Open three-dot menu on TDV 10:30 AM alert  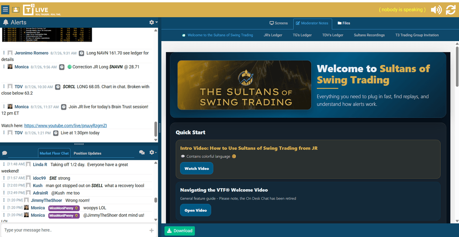[4, 87]
